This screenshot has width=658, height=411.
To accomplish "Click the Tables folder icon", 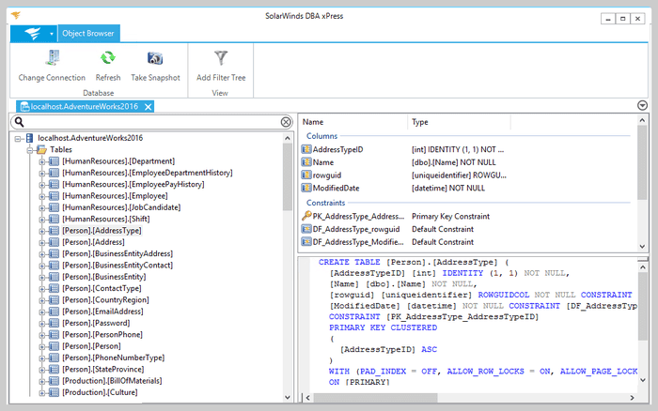I will [x=41, y=149].
